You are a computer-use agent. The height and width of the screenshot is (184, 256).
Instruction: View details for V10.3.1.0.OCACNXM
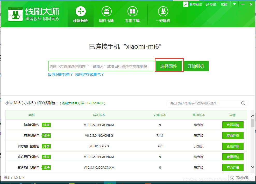pos(233,167)
